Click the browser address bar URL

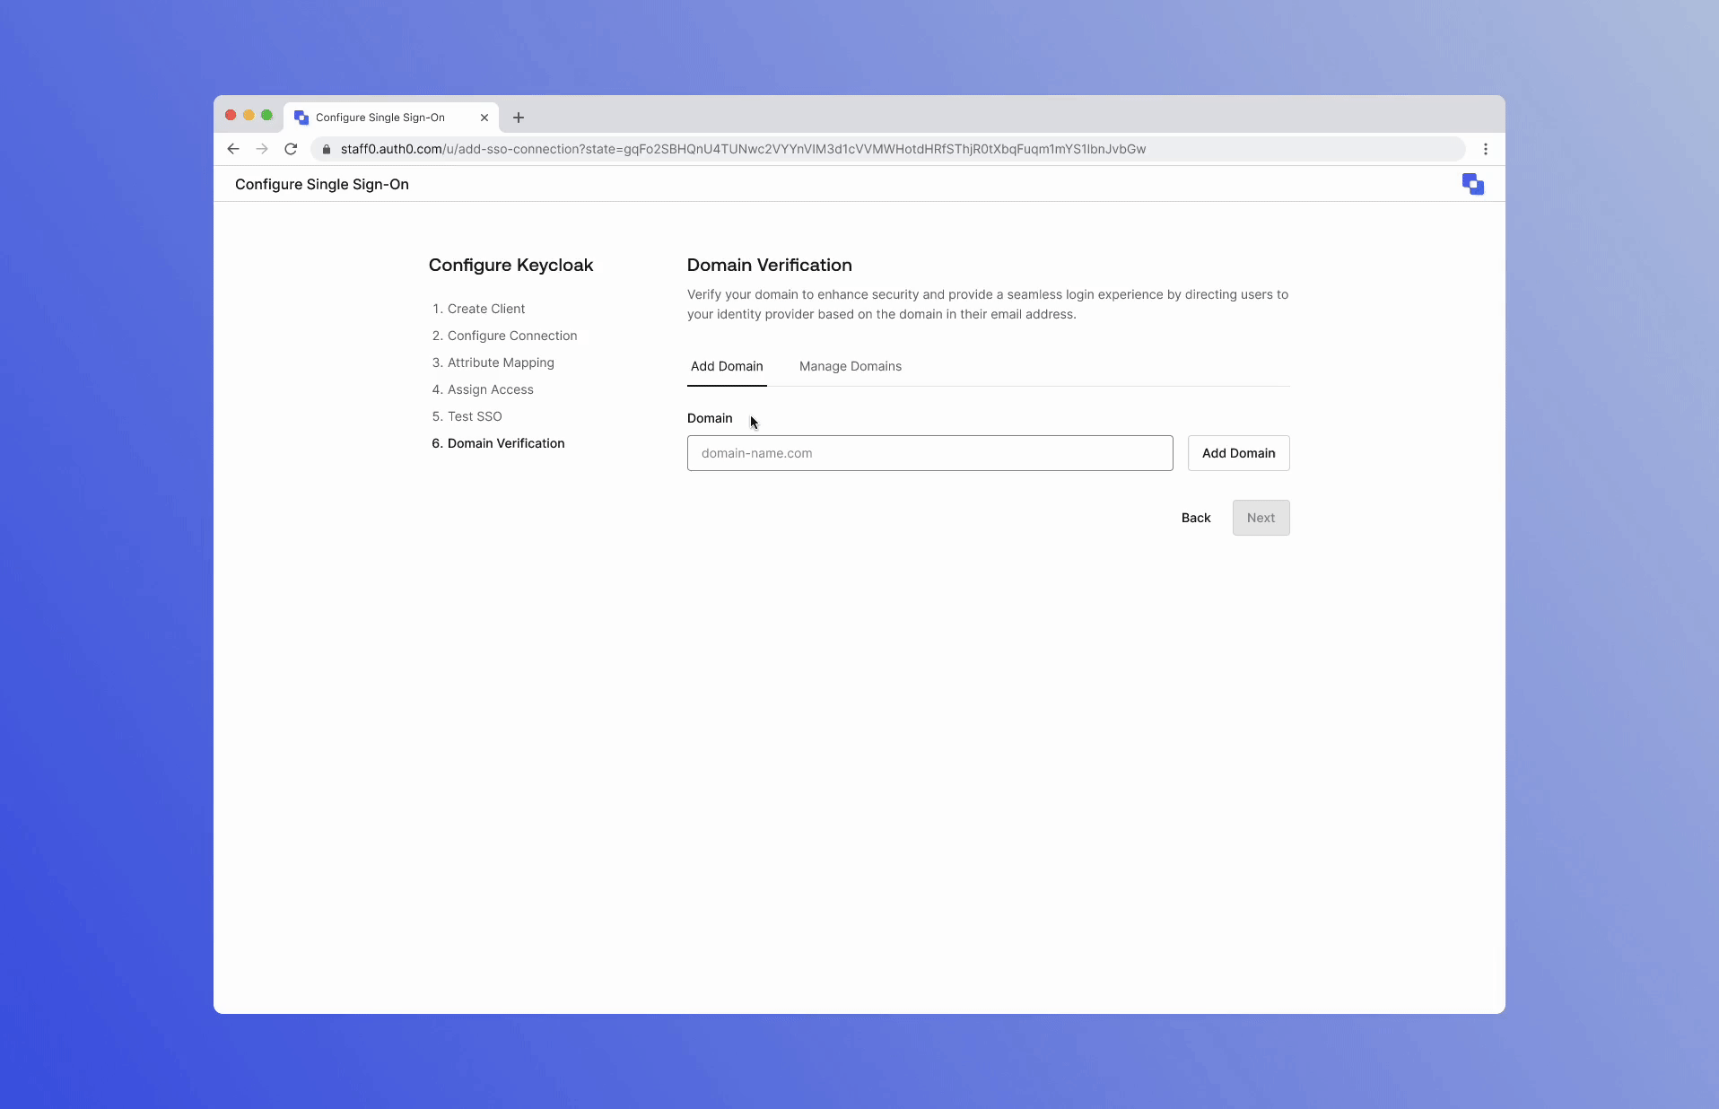click(x=743, y=149)
